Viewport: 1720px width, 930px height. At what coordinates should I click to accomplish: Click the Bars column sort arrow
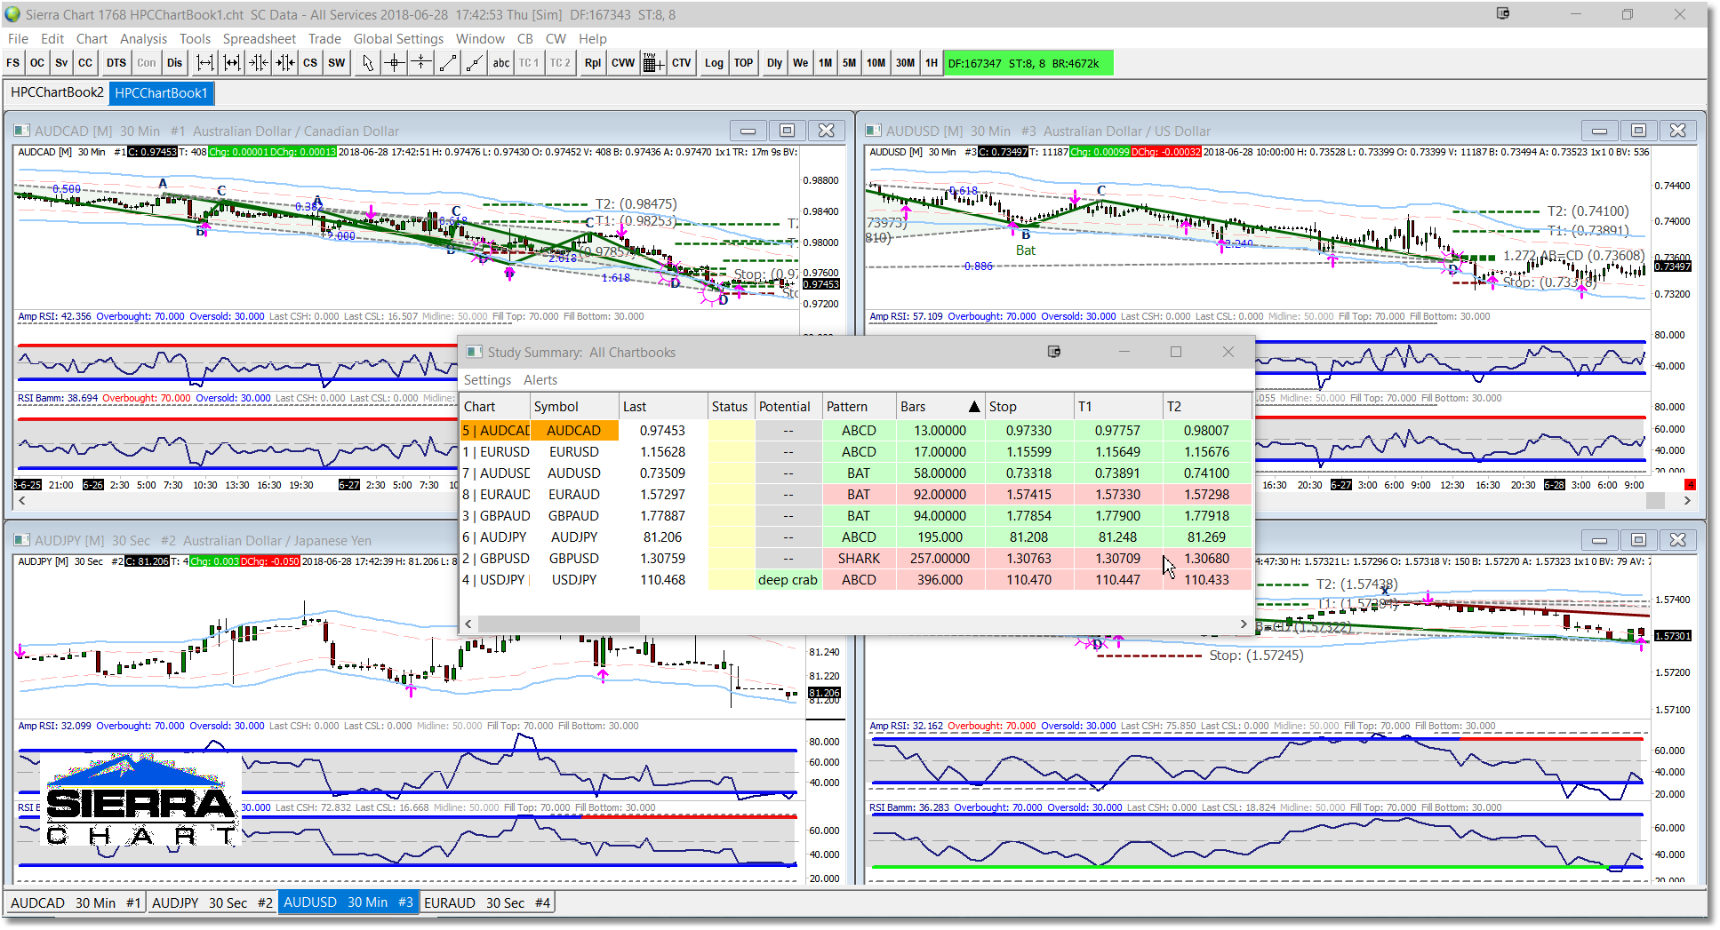[x=974, y=407]
